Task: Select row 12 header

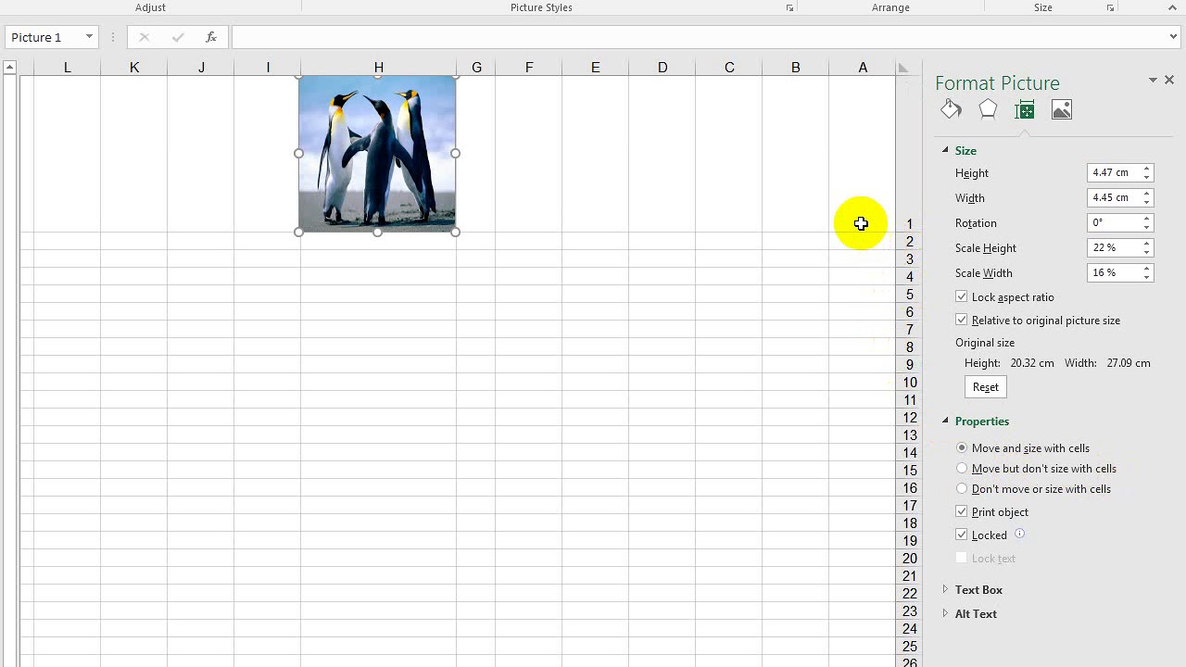Action: (x=910, y=418)
